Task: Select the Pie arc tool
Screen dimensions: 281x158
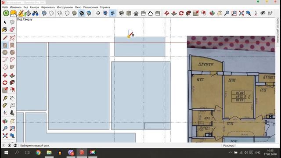Action: point(12,67)
